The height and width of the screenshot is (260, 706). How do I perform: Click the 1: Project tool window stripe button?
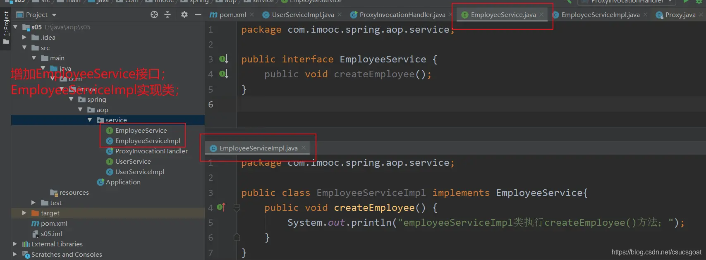pyautogui.click(x=6, y=25)
